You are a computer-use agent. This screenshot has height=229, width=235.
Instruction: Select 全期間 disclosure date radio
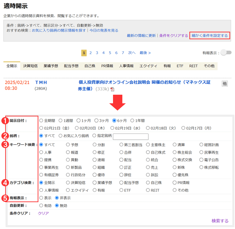pyautogui.click(x=41, y=121)
